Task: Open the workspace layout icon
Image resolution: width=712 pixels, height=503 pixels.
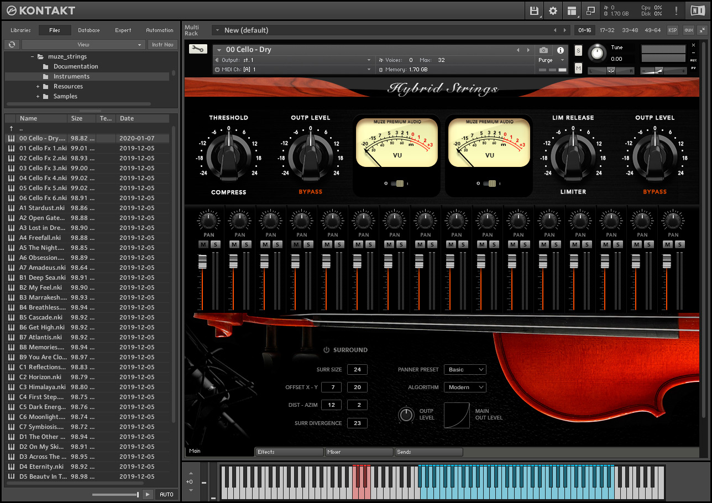Action: [572, 11]
